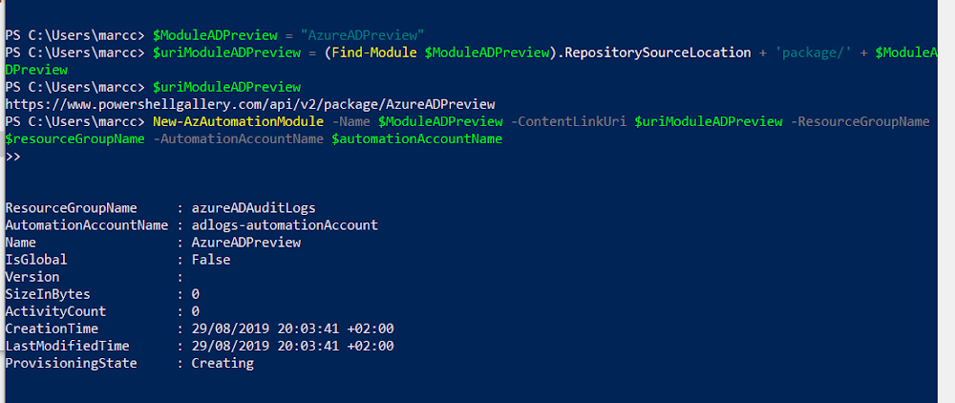The height and width of the screenshot is (403, 955).
Task: Click the >> continuation prompt
Action: pyautogui.click(x=12, y=157)
